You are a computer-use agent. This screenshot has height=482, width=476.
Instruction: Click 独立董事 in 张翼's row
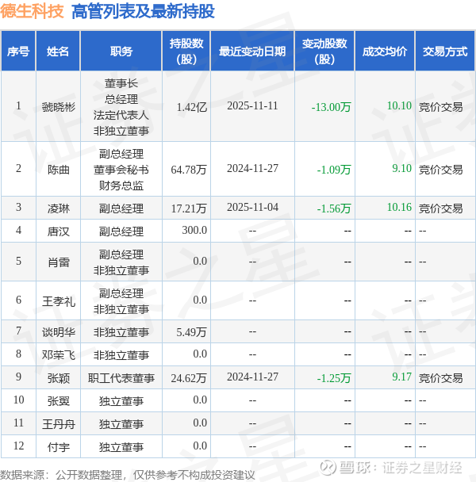pyautogui.click(x=121, y=401)
